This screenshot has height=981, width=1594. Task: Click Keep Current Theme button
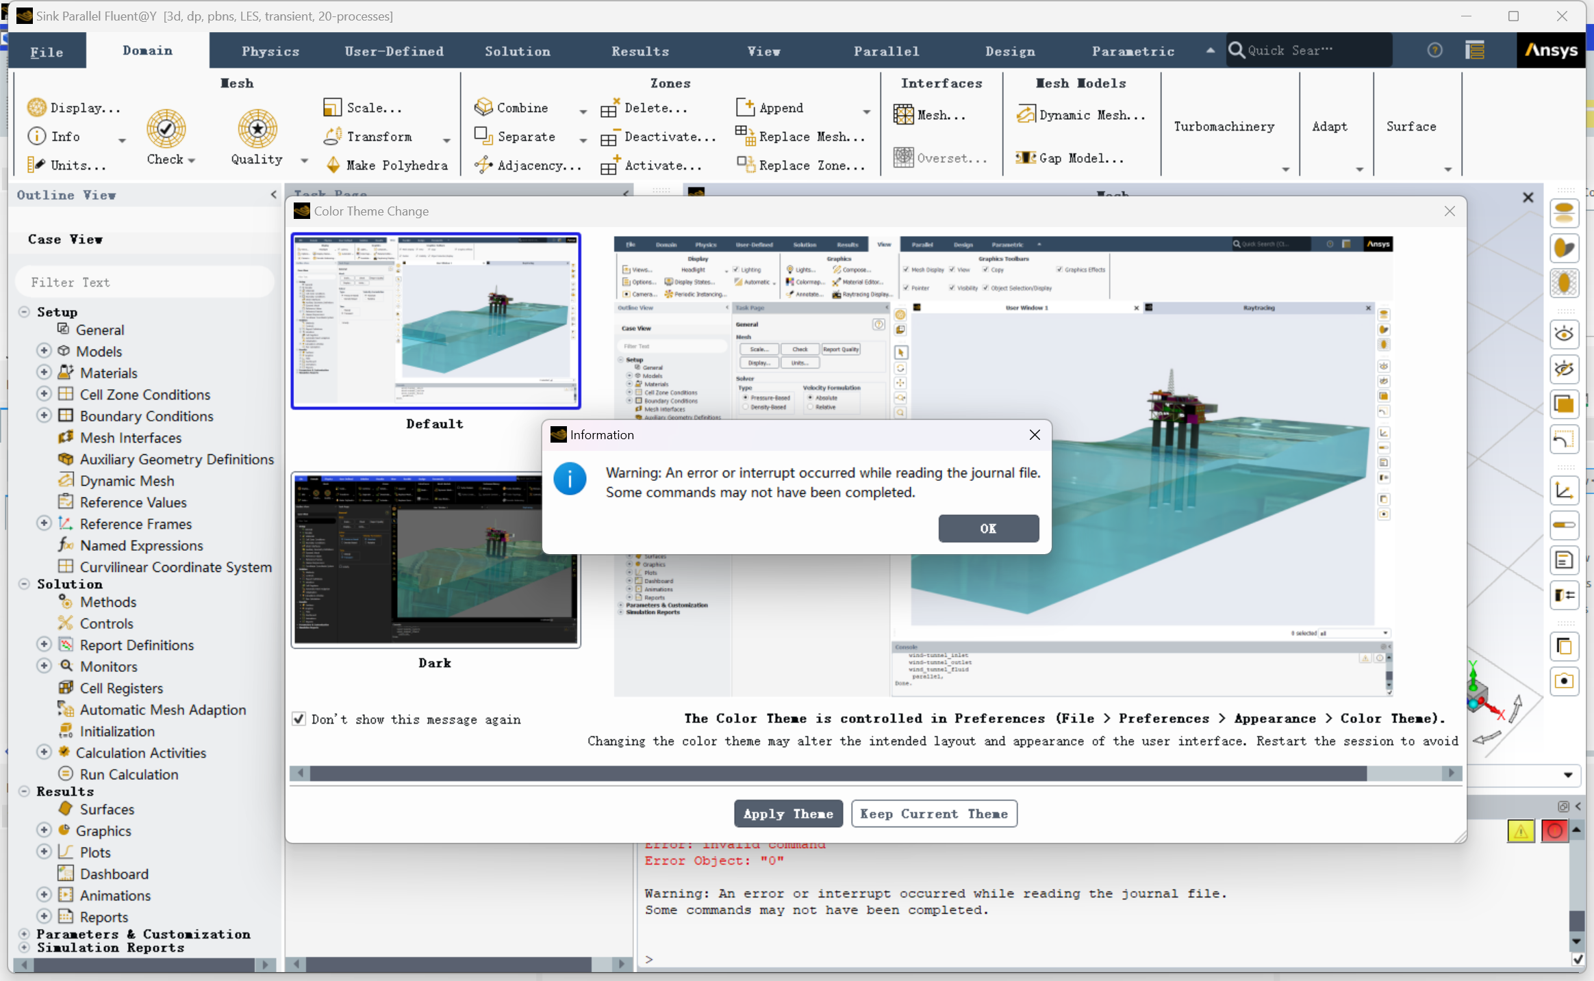click(x=934, y=813)
